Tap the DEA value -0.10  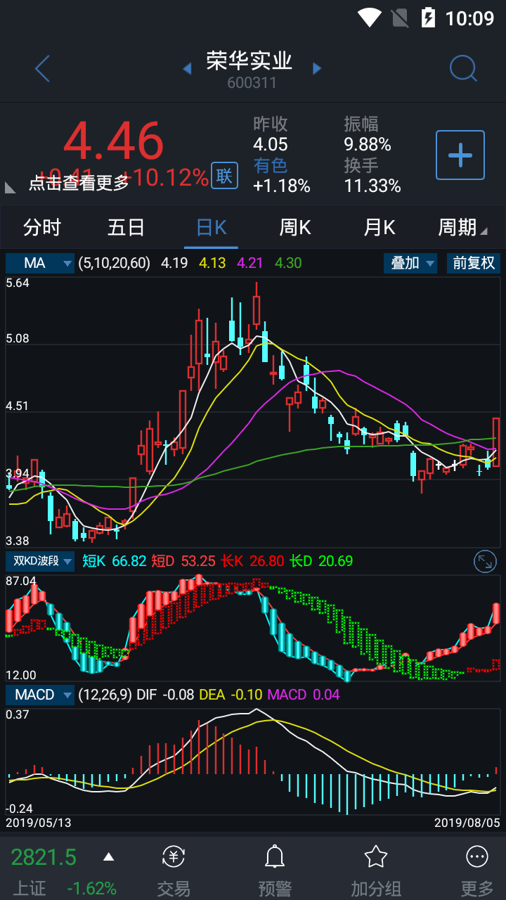(x=246, y=695)
